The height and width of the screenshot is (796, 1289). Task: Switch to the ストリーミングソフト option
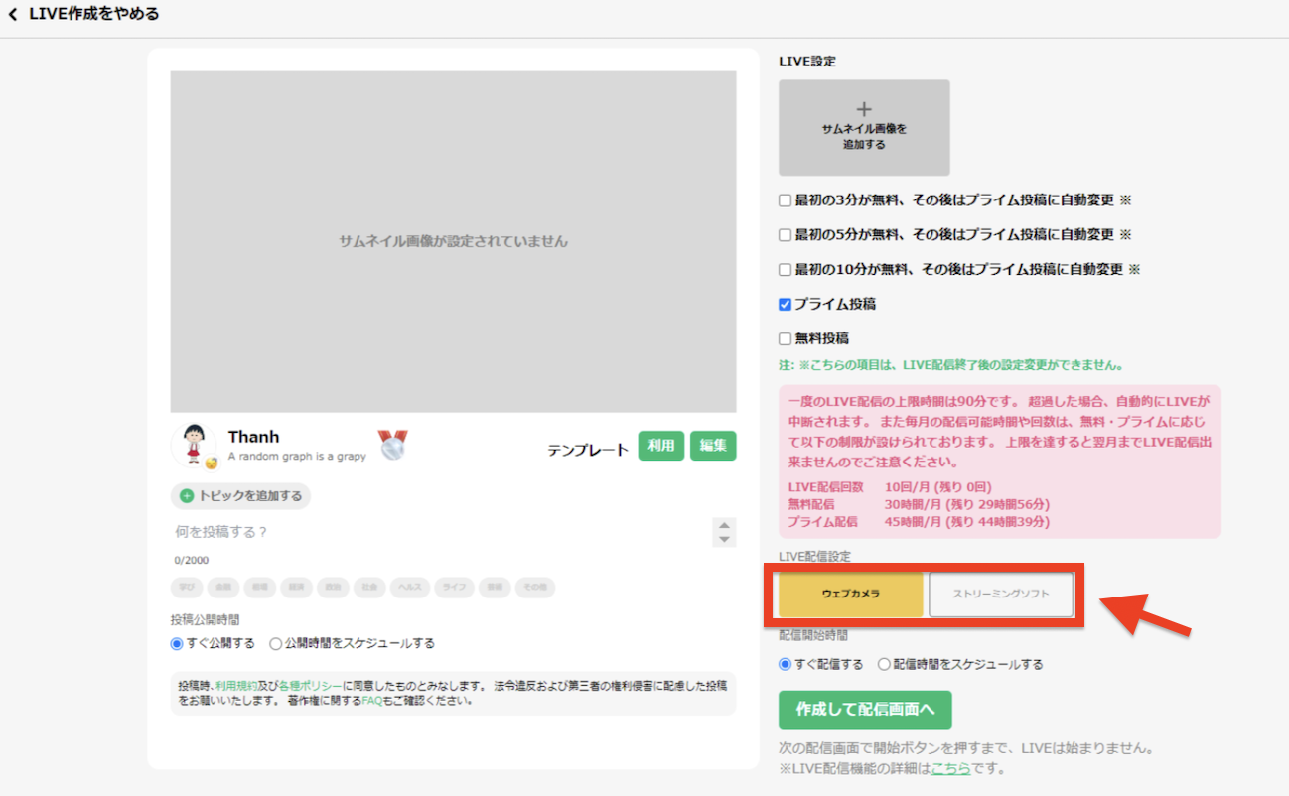point(1000,595)
